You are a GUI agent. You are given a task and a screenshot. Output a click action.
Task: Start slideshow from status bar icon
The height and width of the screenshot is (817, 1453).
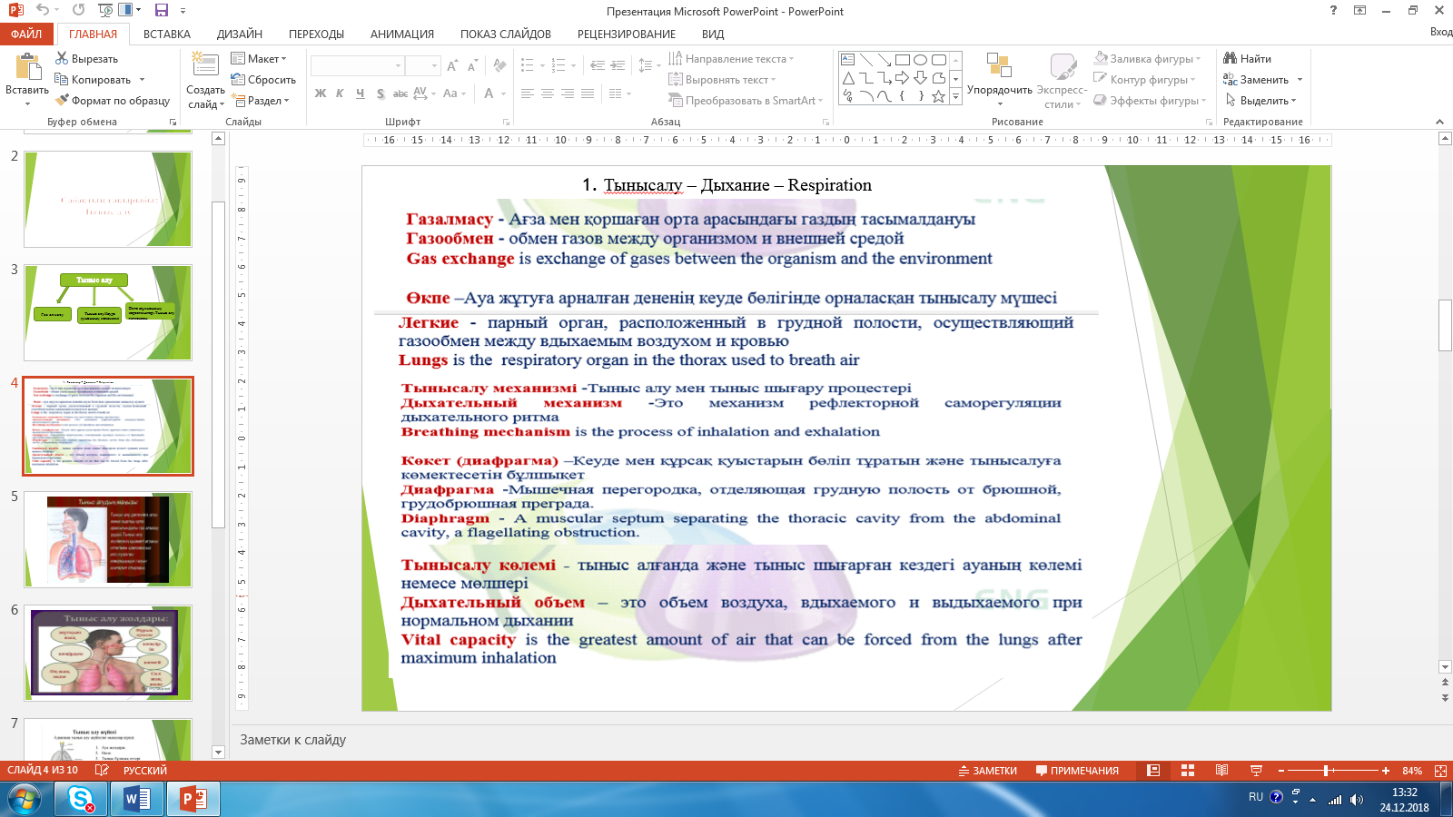click(1257, 771)
